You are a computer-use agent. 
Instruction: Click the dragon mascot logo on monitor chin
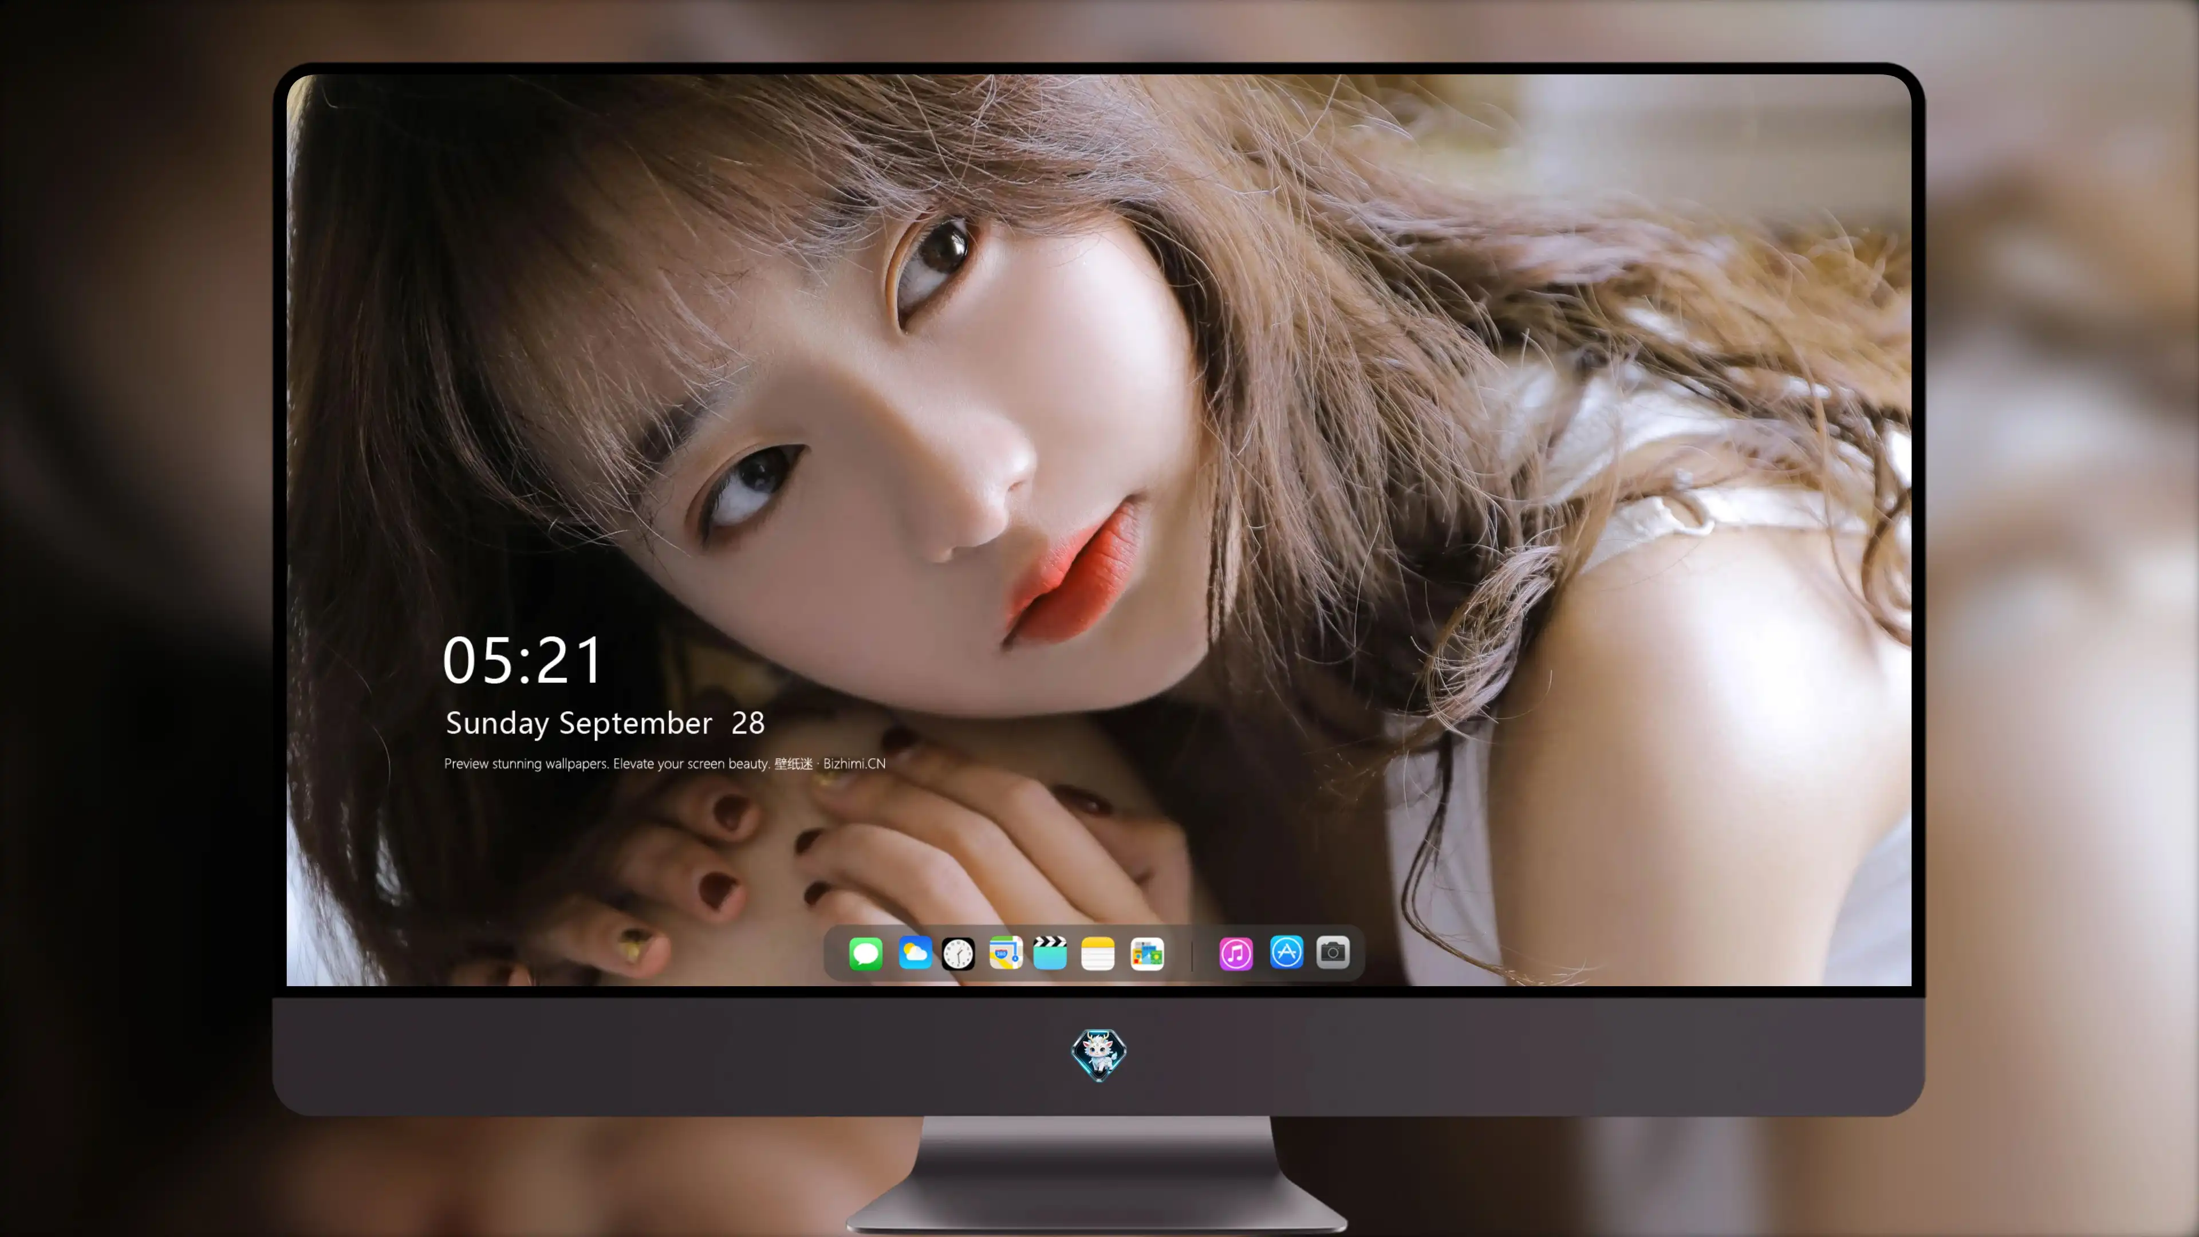[1099, 1054]
